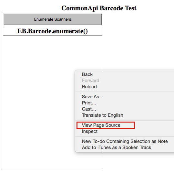
Task: Click the Enumerate Scanners button
Action: coord(53,19)
